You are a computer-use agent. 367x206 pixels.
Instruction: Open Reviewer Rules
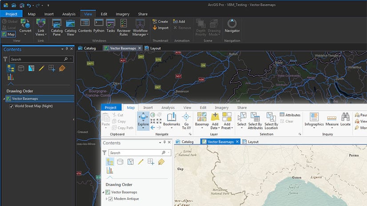tap(124, 27)
